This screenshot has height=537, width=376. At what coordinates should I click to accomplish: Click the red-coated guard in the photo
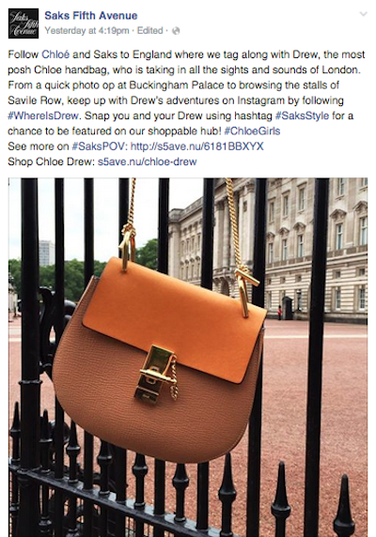pyautogui.click(x=279, y=313)
